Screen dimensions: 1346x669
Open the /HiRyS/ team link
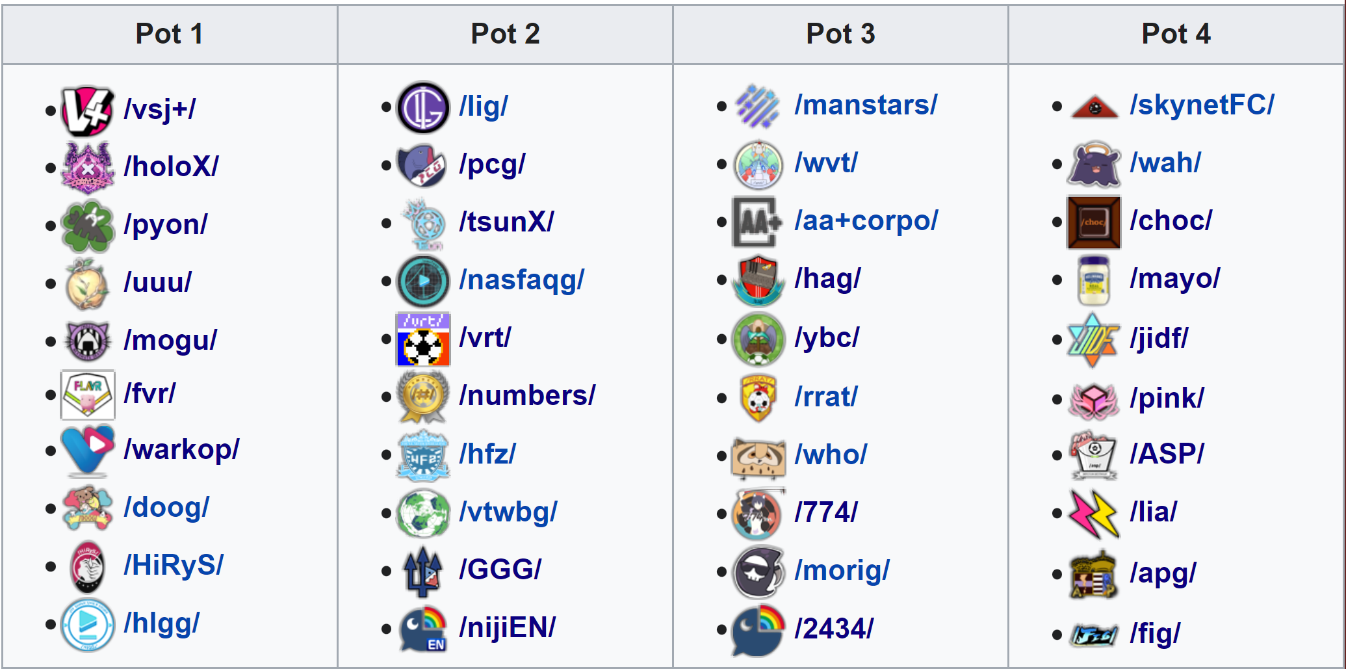pos(174,565)
